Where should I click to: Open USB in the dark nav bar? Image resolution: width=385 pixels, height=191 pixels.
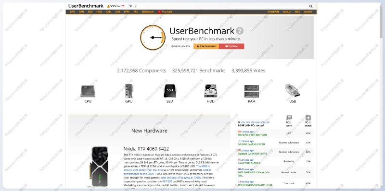[x=117, y=12]
